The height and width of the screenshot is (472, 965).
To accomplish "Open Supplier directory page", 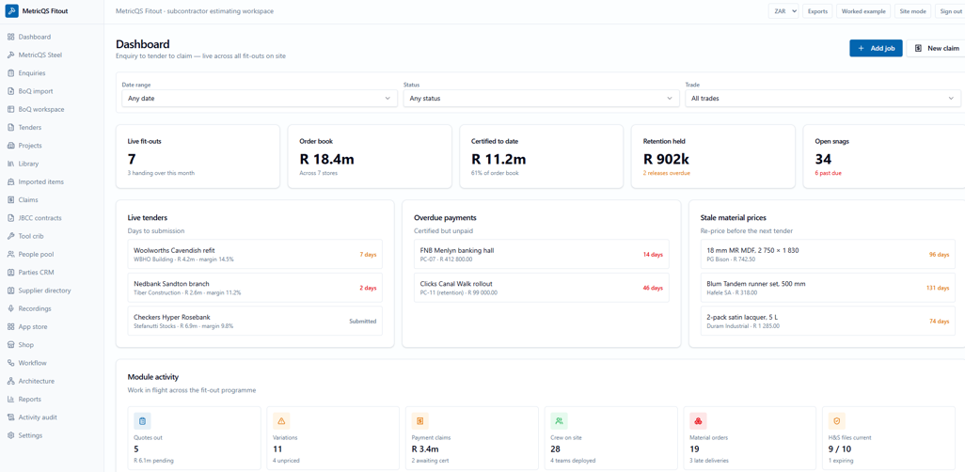I will click(52, 291).
